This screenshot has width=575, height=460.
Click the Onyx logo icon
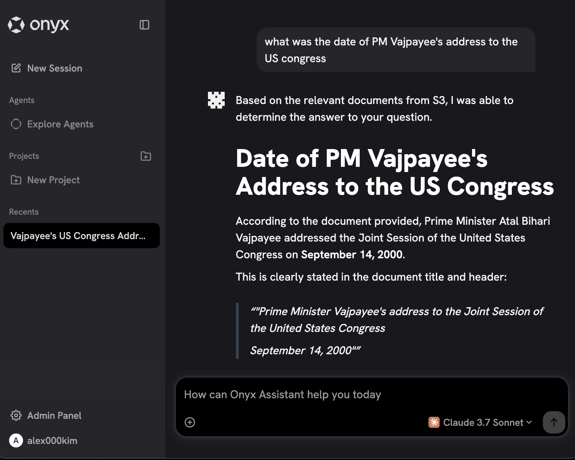pyautogui.click(x=16, y=25)
